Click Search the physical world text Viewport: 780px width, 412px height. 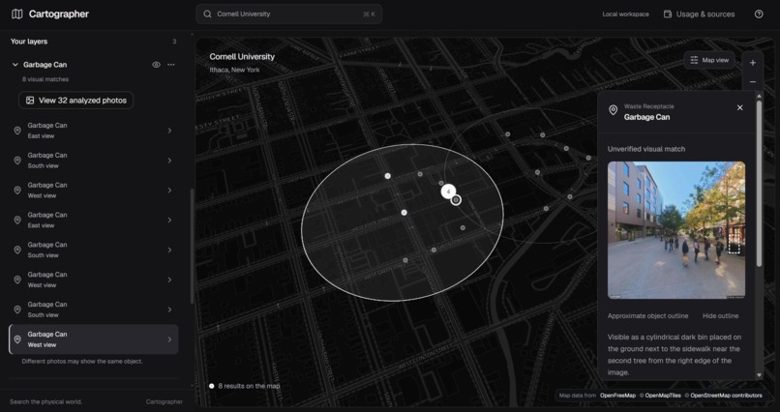pos(45,401)
